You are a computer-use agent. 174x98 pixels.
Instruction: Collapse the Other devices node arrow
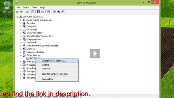[x=21, y=56]
